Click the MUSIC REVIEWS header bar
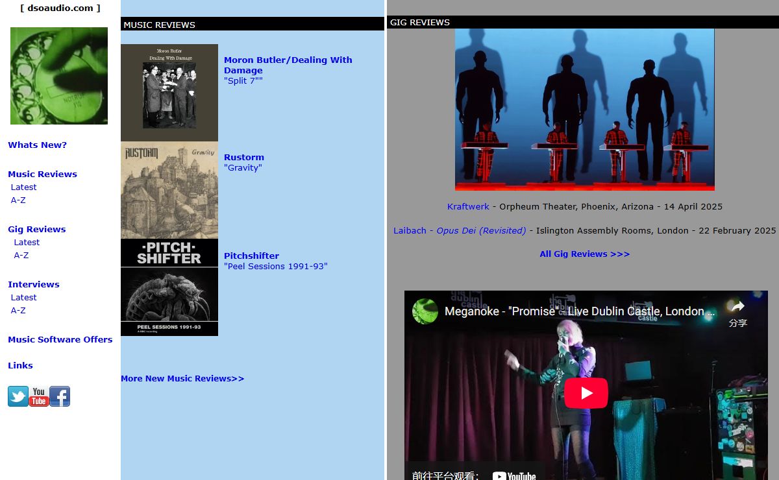This screenshot has width=779, height=480. click(253, 24)
